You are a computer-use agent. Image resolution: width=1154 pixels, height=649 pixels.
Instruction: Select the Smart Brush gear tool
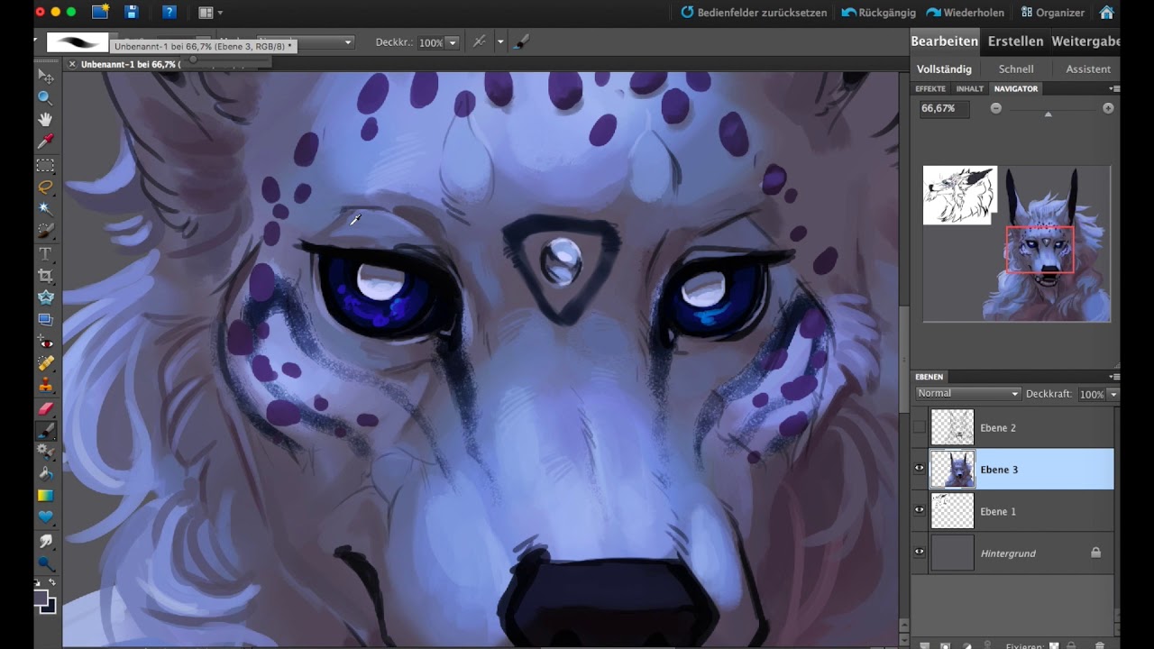click(x=45, y=452)
